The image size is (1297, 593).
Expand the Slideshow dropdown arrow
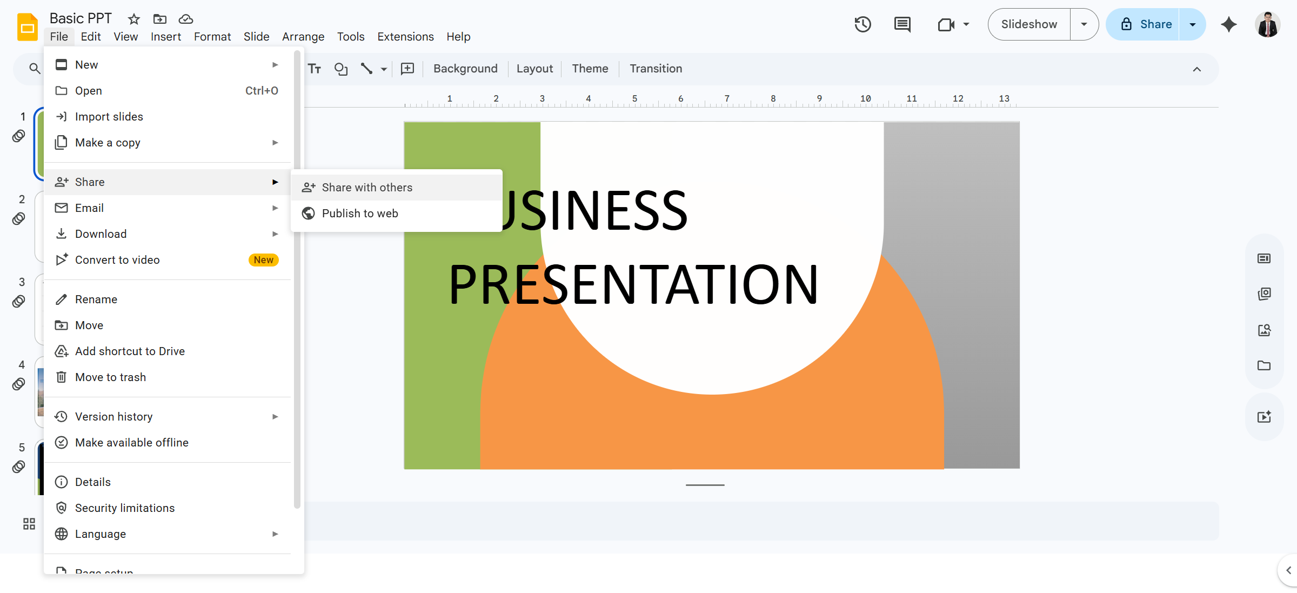click(x=1084, y=24)
